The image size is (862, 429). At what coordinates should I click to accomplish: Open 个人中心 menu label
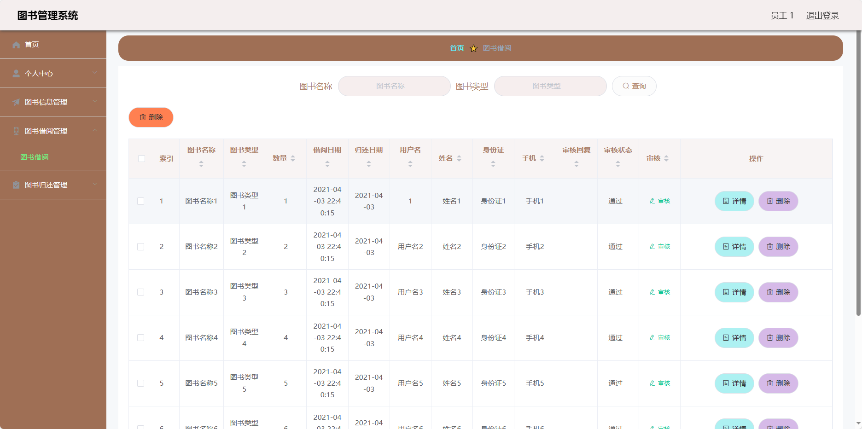39,74
